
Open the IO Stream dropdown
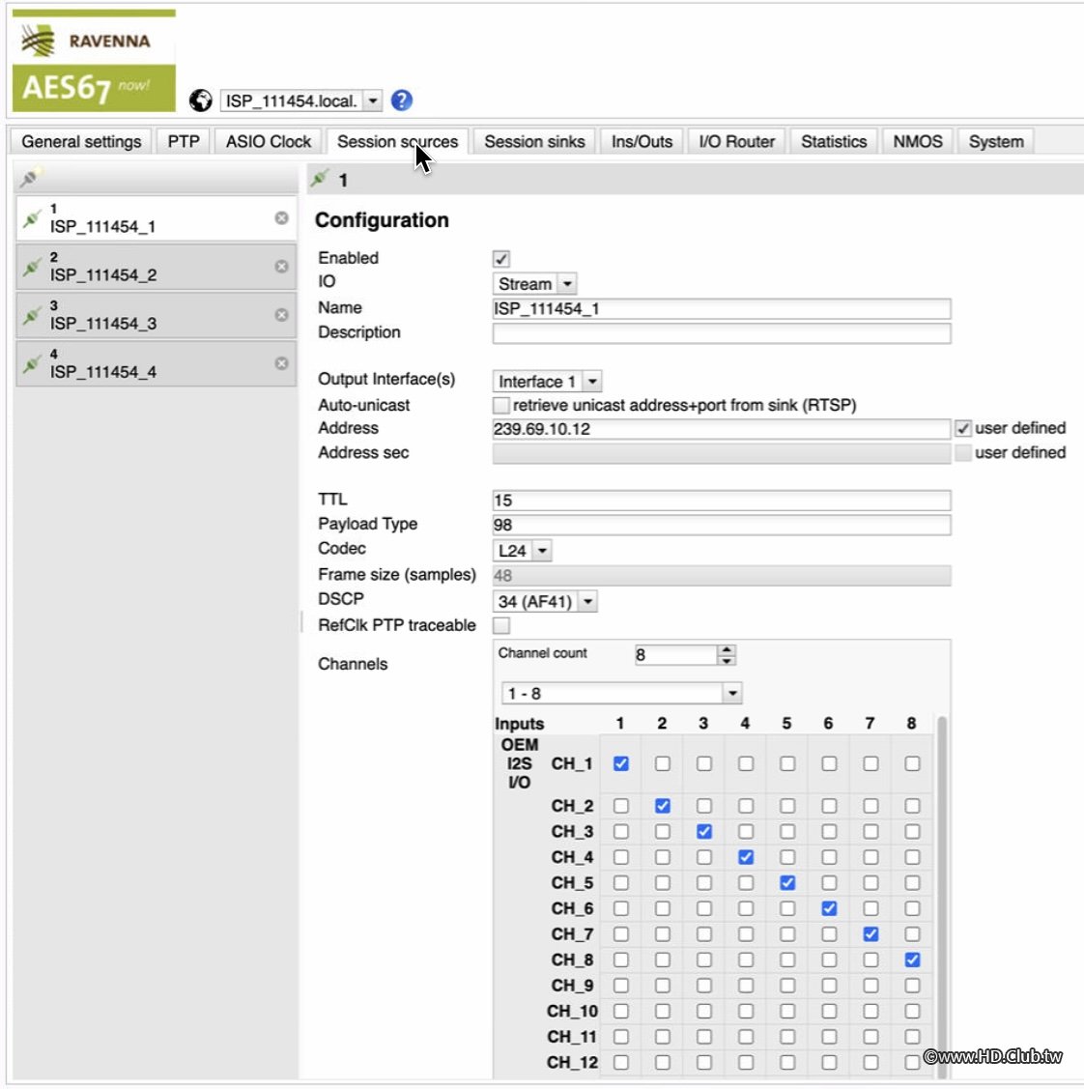[x=534, y=284]
